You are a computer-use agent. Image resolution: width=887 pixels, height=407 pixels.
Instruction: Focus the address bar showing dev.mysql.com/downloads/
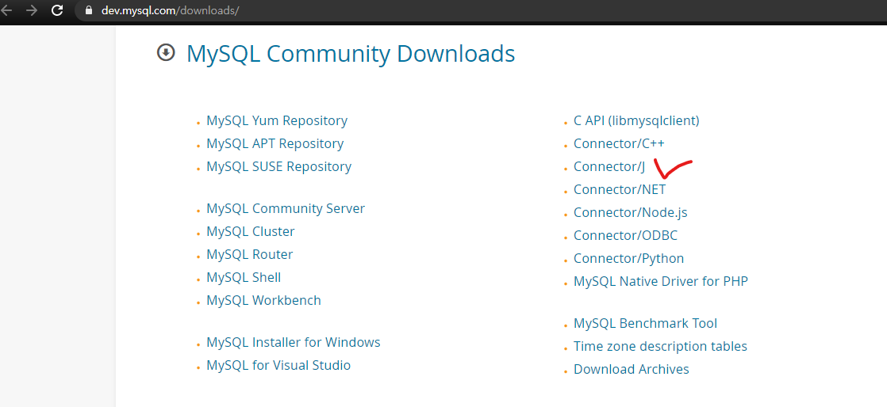click(x=481, y=10)
